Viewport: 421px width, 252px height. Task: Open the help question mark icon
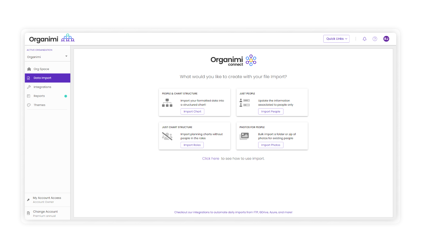pos(375,39)
